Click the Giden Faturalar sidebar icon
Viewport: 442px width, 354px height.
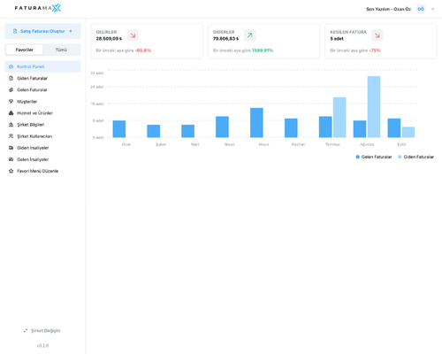pos(11,78)
